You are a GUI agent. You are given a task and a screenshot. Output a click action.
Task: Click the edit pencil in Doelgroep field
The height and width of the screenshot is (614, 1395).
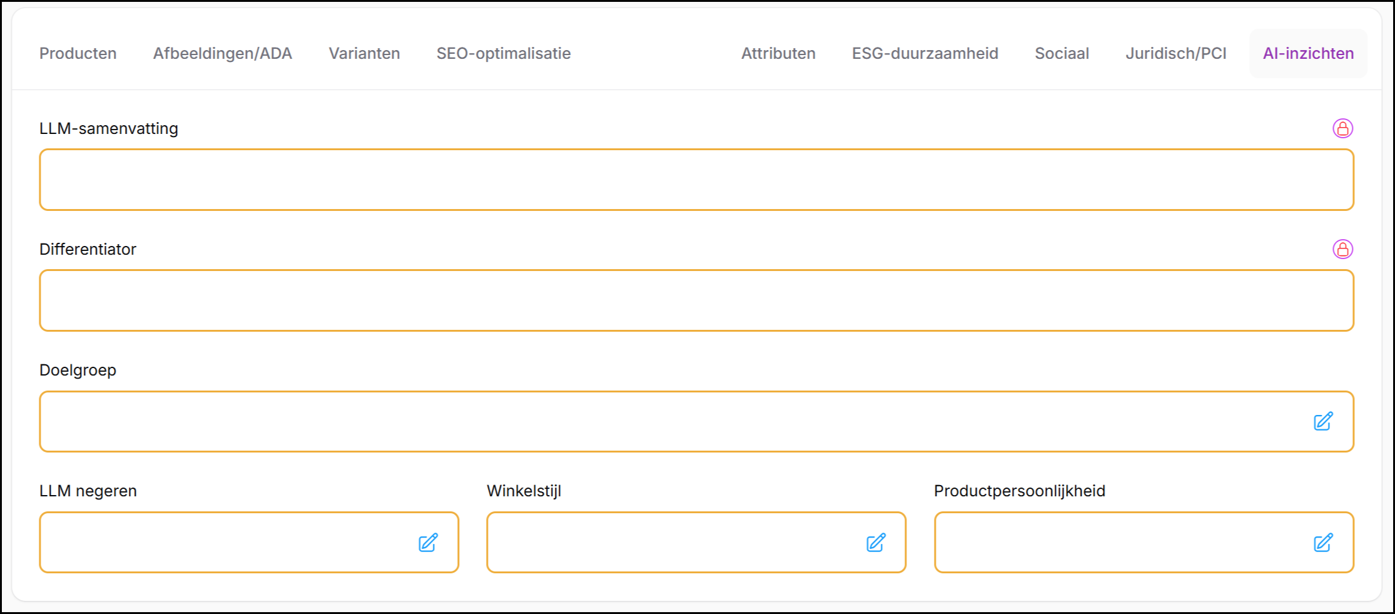1323,421
